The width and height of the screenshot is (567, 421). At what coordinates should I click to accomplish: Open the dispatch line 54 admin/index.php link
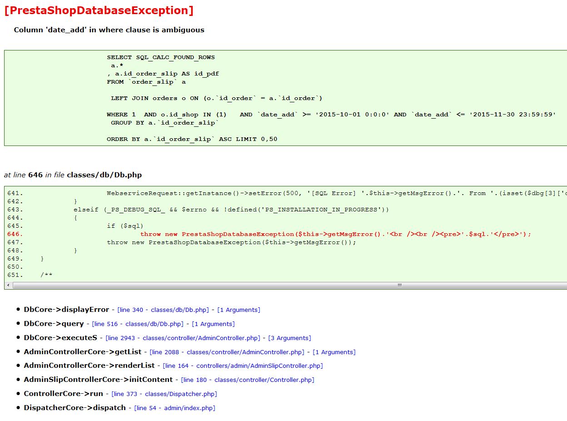[174, 408]
